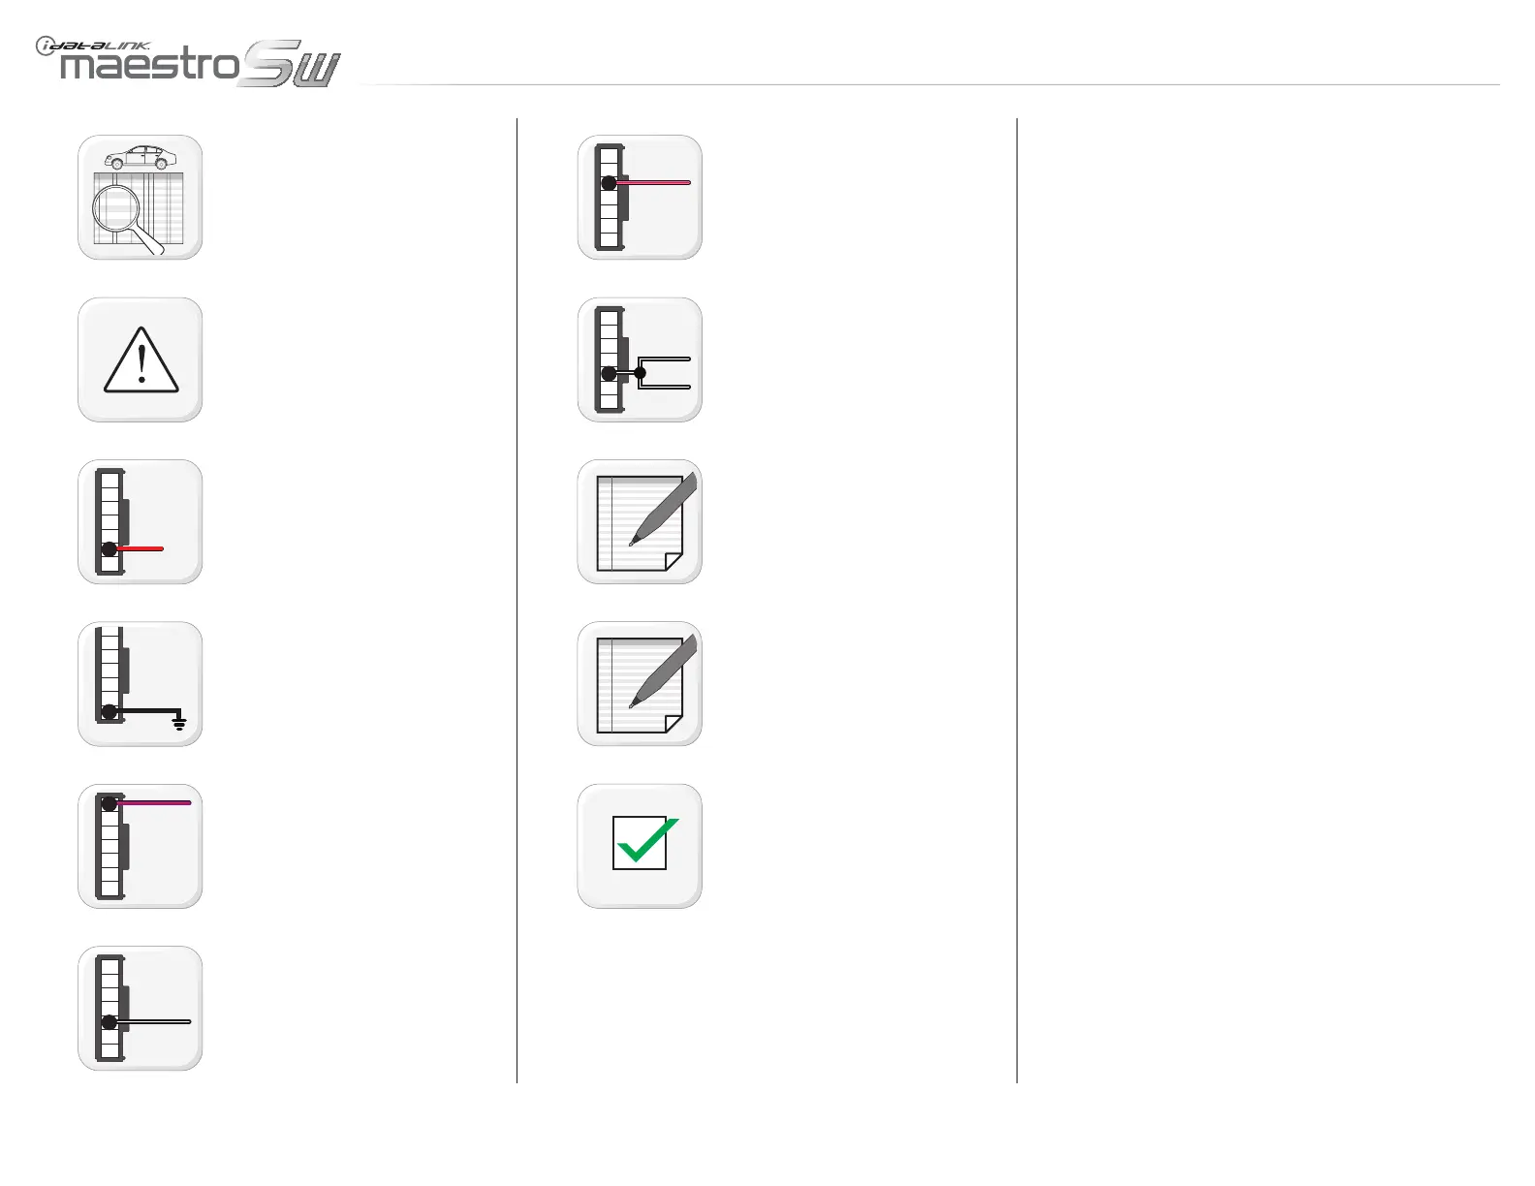Click the pencil on the upper notepad

tap(664, 509)
